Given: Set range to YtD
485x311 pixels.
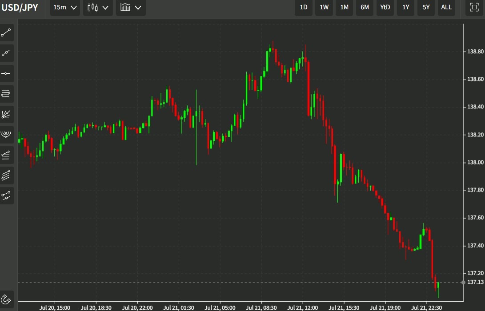Looking at the screenshot, I should point(385,7).
